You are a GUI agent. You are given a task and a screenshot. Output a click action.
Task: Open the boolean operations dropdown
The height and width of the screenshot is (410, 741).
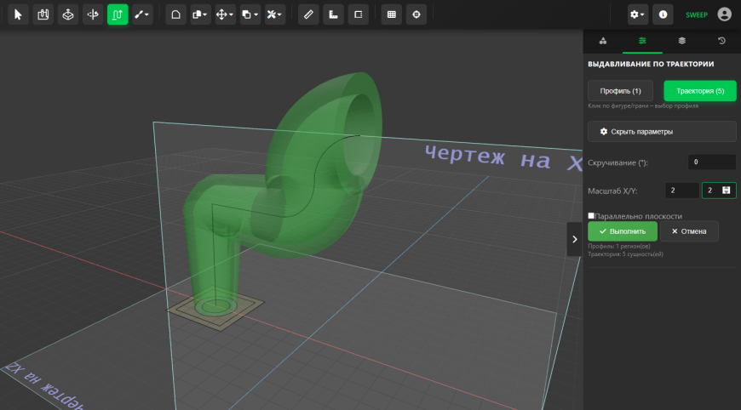click(250, 14)
